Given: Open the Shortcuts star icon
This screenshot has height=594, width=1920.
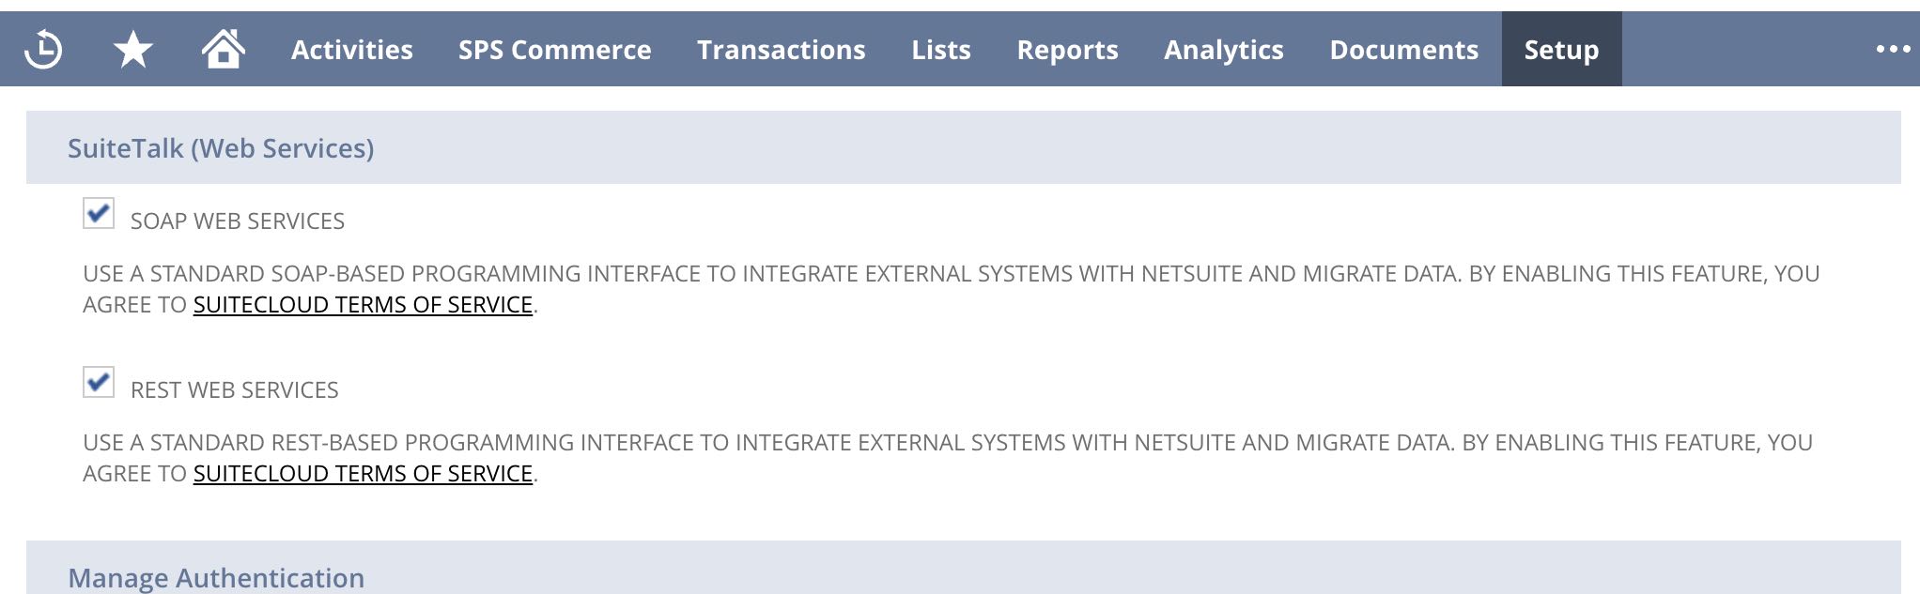Looking at the screenshot, I should point(132,50).
